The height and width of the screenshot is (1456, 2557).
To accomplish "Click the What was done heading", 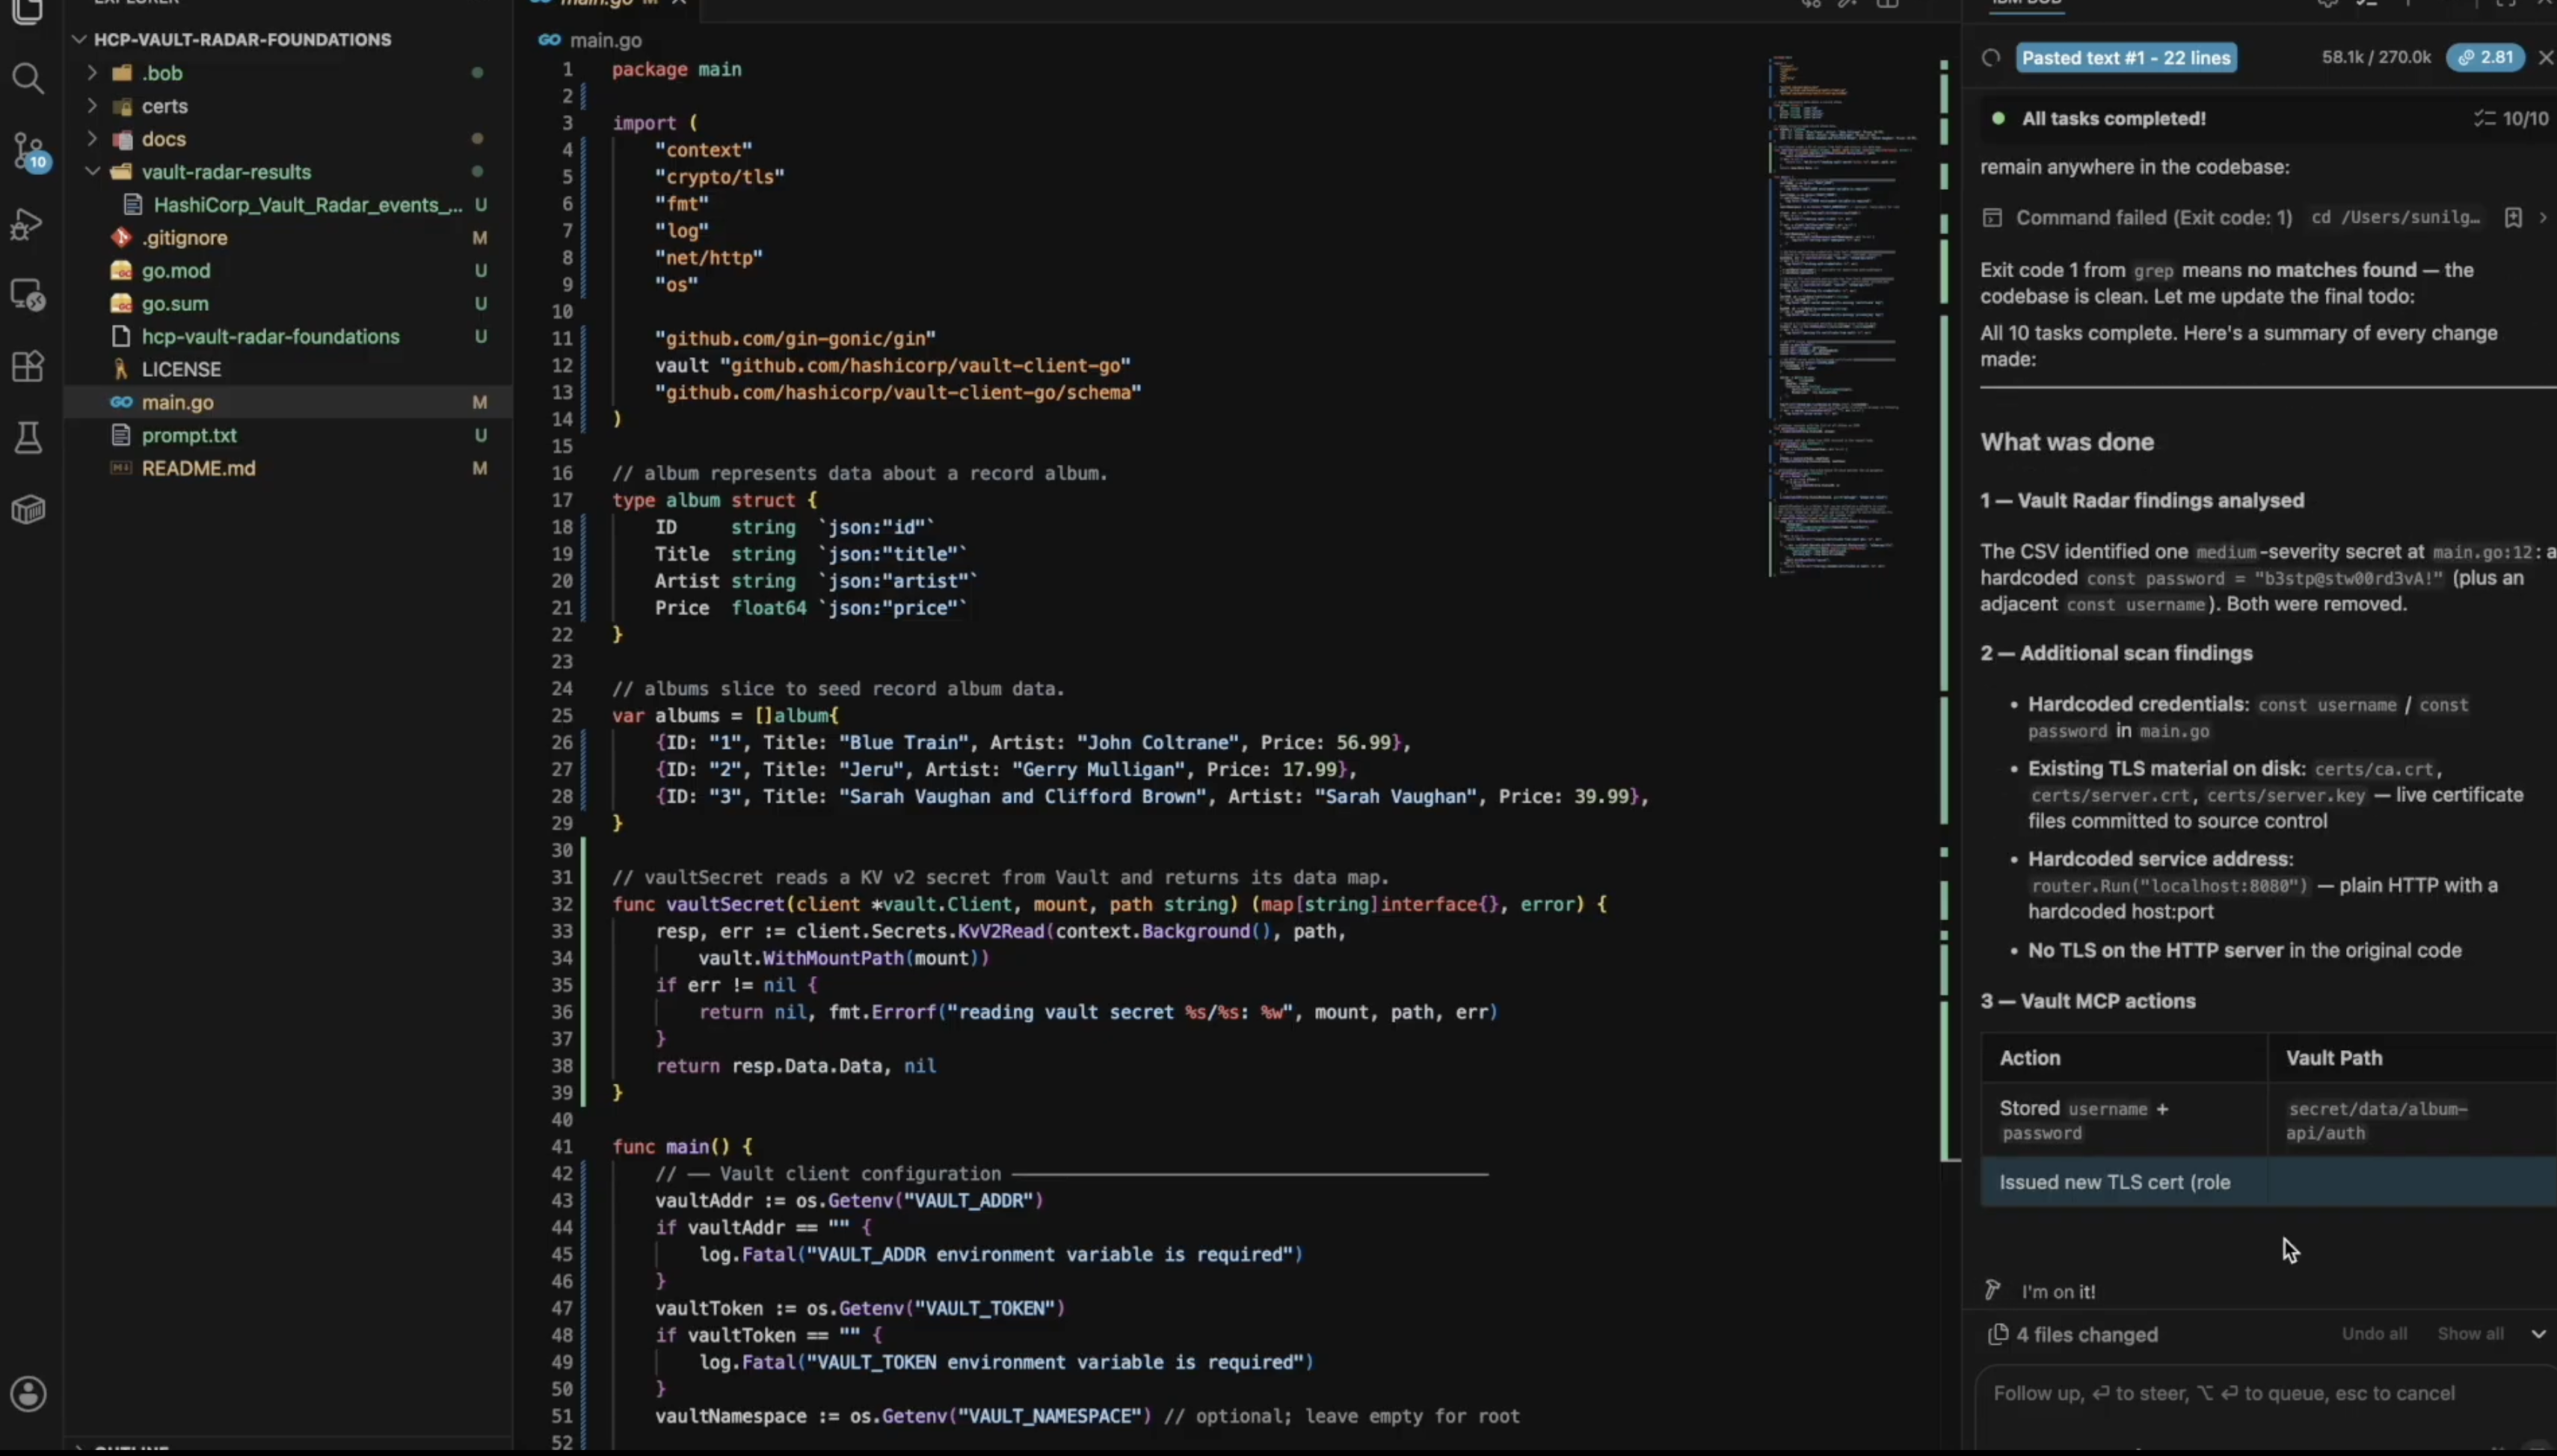I will [2067, 442].
